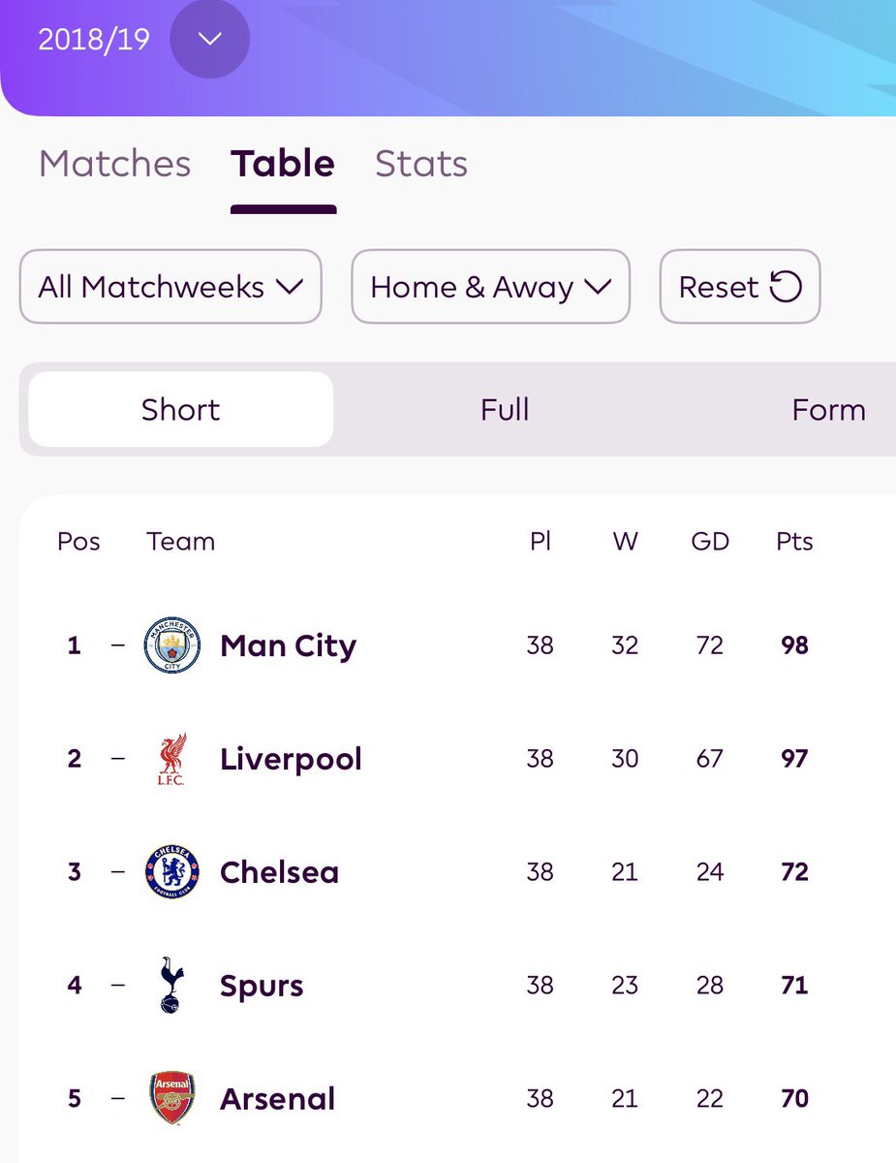Select the Short table view
The height and width of the screenshot is (1163, 896).
click(x=180, y=410)
